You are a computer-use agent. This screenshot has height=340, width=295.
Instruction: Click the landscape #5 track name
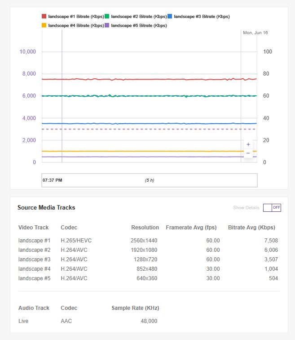point(35,278)
